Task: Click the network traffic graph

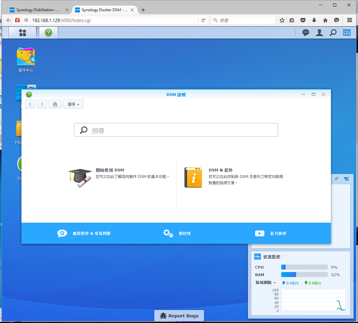Action: click(x=313, y=300)
